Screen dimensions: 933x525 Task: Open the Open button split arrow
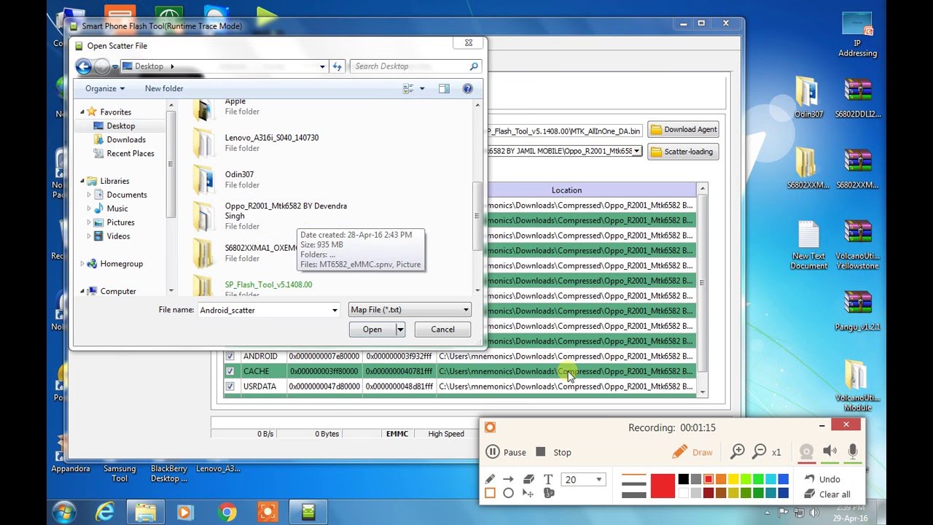tap(400, 330)
